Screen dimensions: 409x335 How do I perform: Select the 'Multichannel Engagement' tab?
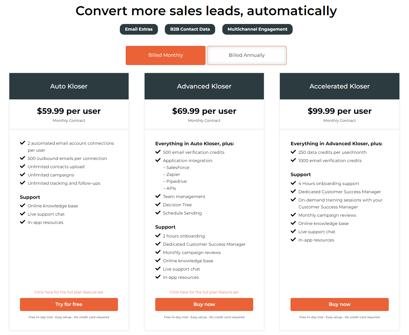[257, 29]
